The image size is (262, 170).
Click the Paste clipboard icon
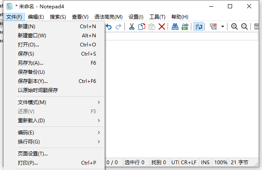click(152, 27)
